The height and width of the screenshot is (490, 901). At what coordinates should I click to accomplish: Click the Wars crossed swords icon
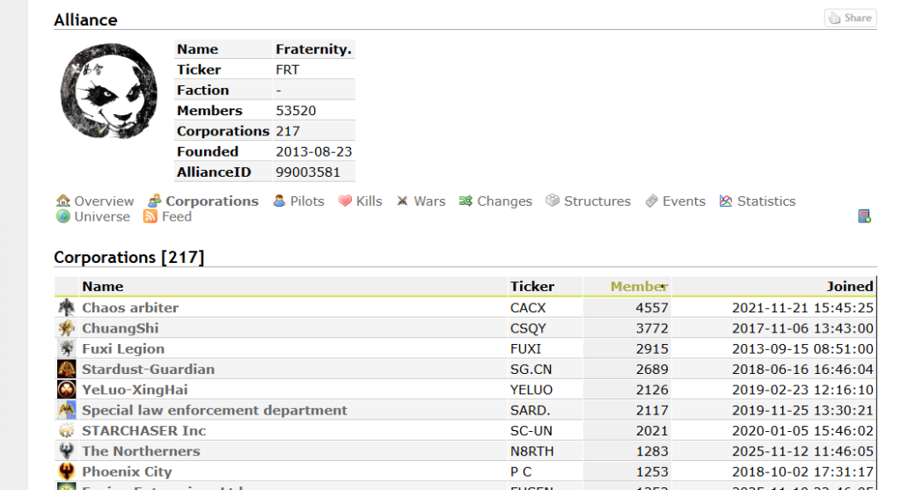tap(402, 201)
